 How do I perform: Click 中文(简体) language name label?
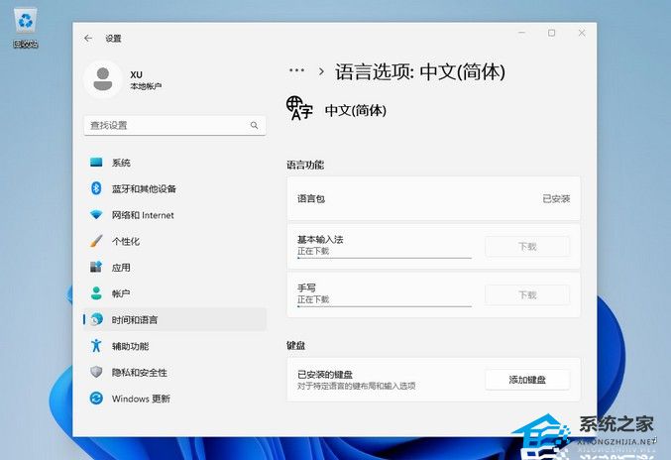tap(356, 110)
